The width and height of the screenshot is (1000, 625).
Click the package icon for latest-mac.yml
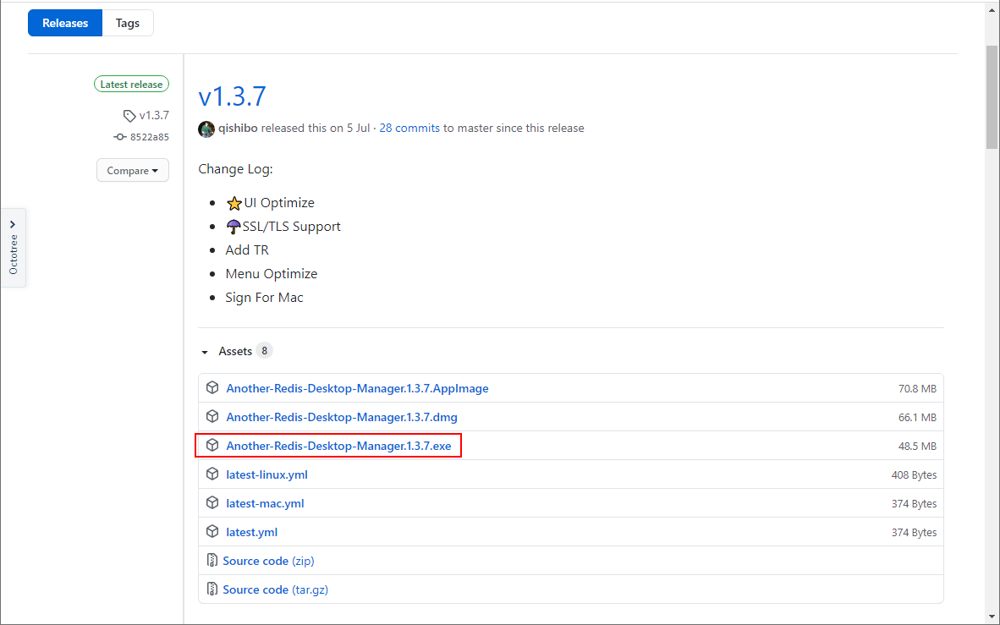pyautogui.click(x=212, y=502)
